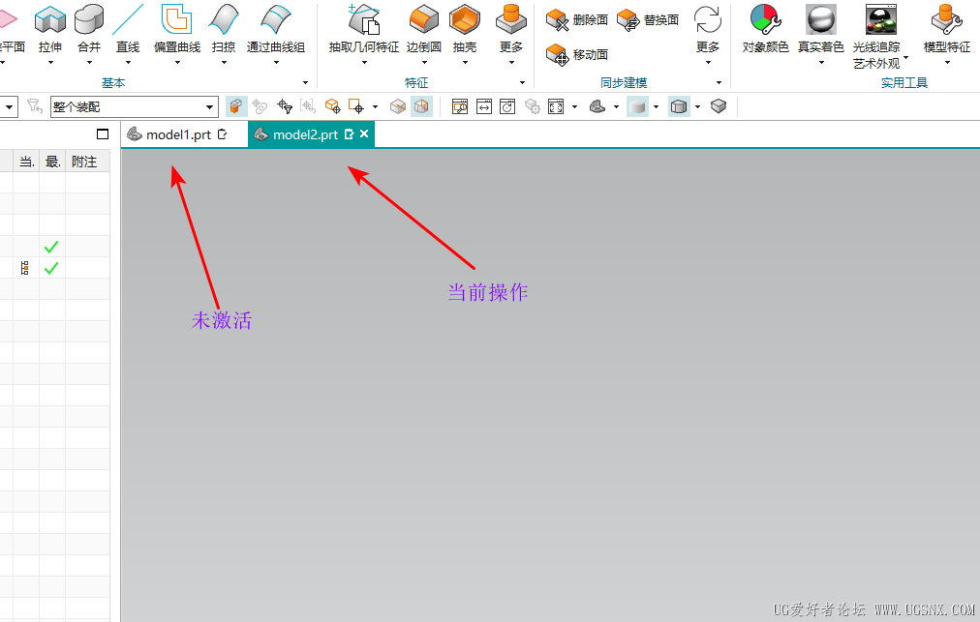Click the orange tree-structure icon in navigator row
This screenshot has width=980, height=622.
tap(25, 269)
